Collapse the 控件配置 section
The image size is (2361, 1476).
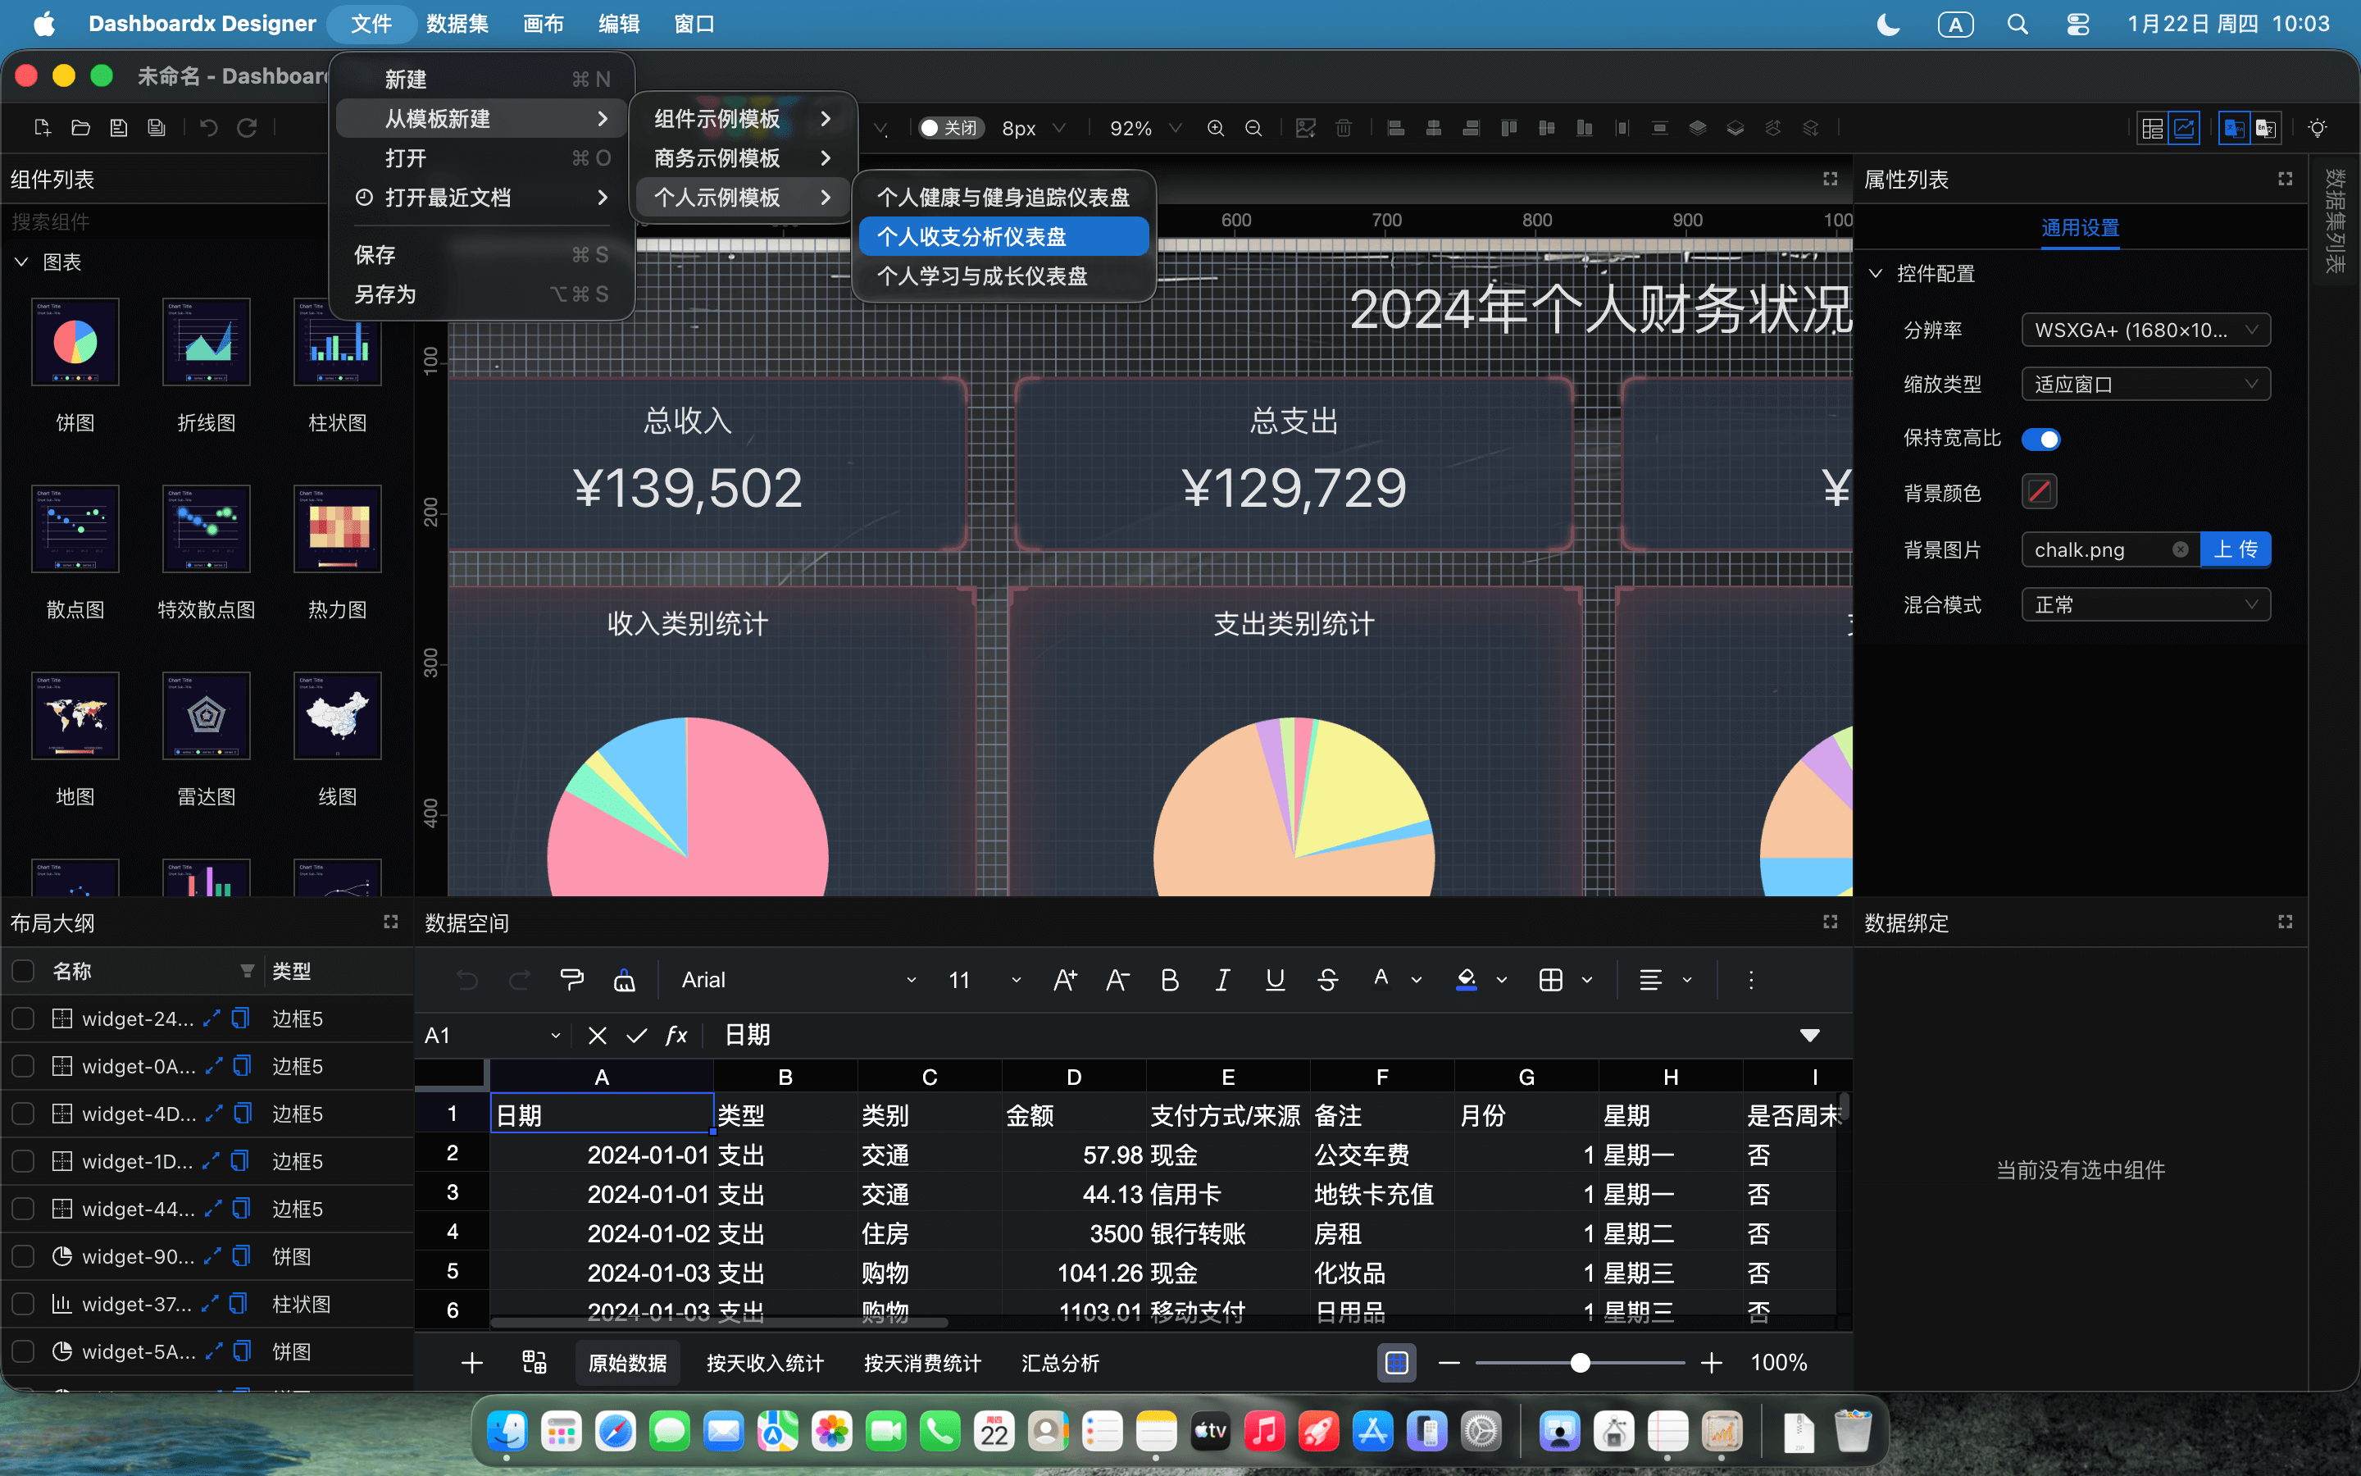1875,275
